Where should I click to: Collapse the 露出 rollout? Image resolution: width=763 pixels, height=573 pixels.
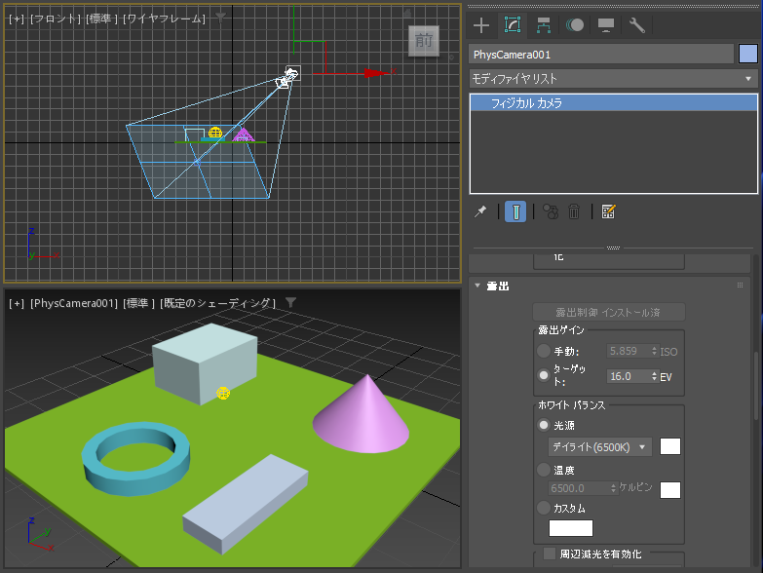coord(477,286)
